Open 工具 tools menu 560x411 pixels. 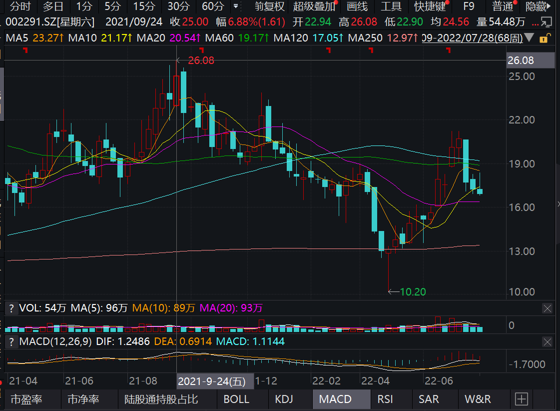(x=391, y=6)
